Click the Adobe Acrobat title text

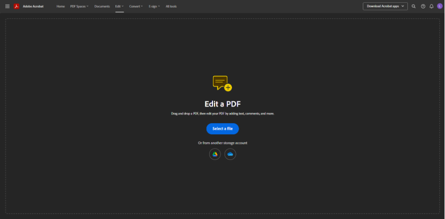click(33, 6)
